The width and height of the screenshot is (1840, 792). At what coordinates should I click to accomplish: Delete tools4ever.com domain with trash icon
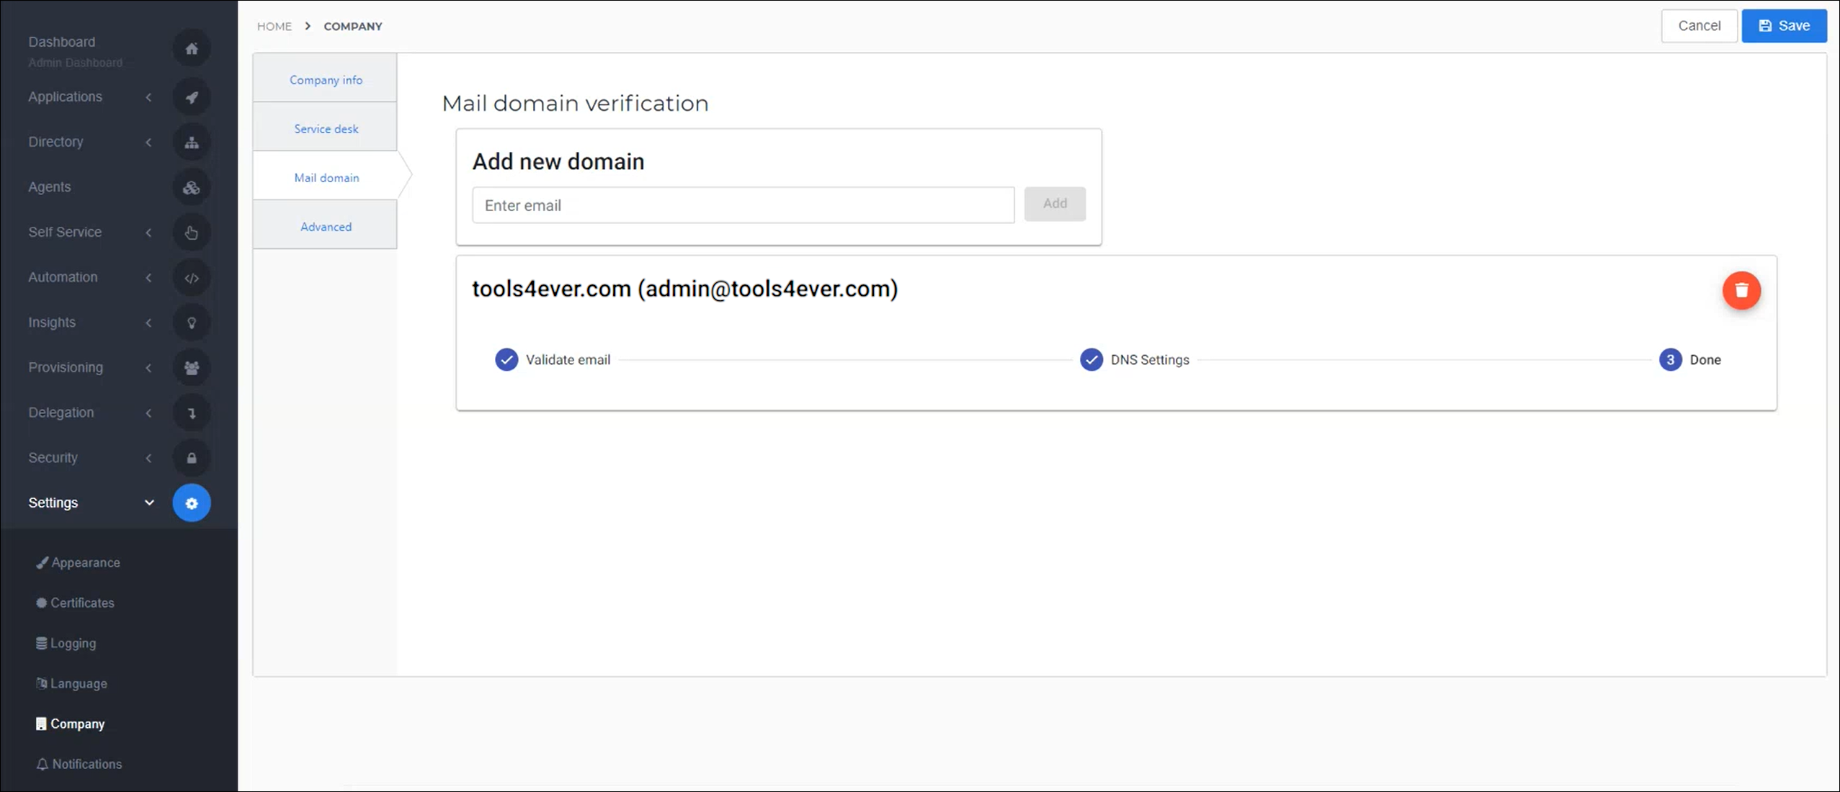pyautogui.click(x=1741, y=290)
